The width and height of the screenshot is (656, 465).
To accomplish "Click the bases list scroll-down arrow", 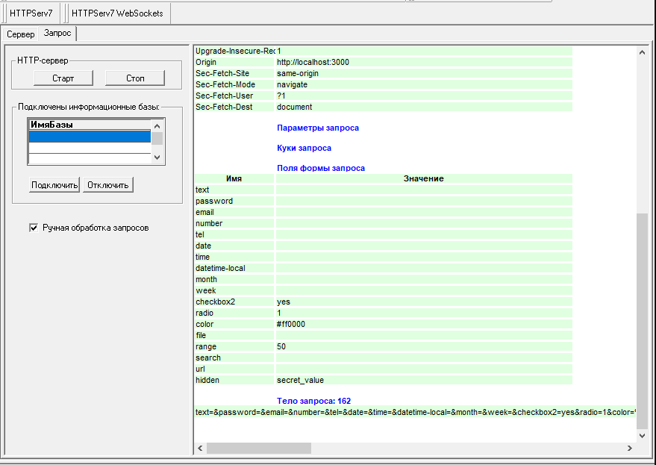I will coord(157,157).
